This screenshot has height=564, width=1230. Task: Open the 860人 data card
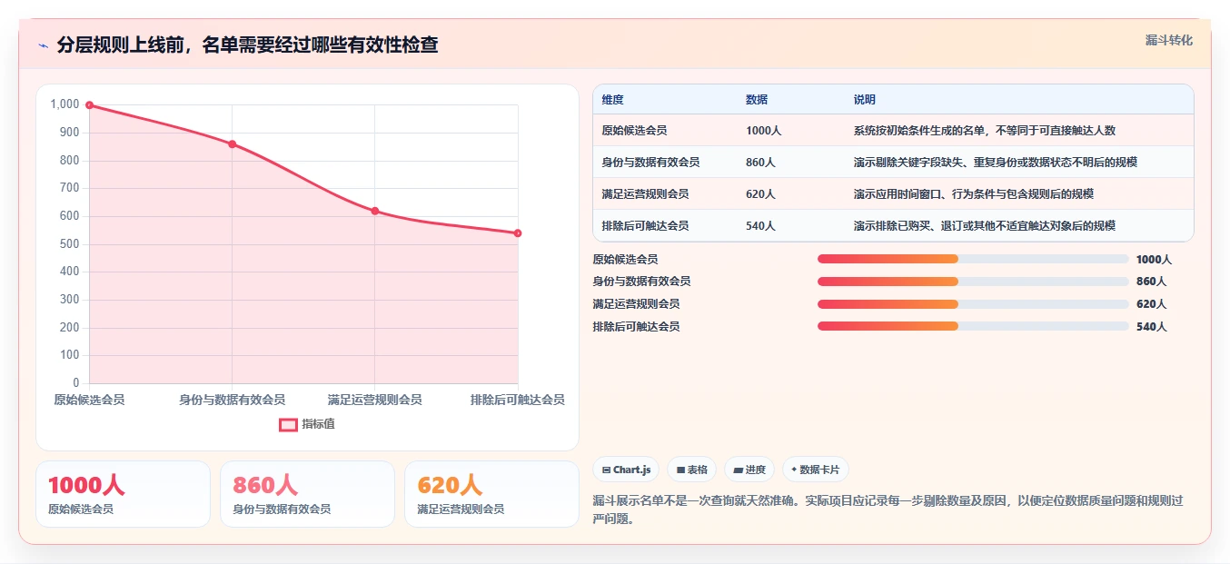pyautogui.click(x=307, y=494)
